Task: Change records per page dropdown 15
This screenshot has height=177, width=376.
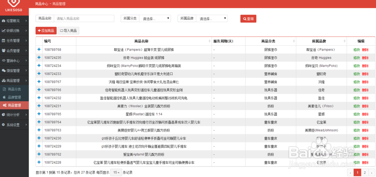Action: click(116, 172)
